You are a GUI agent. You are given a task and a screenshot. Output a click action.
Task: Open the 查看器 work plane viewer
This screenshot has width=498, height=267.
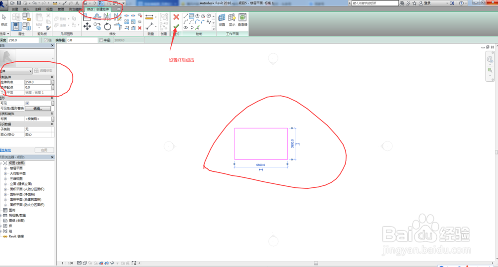243,20
